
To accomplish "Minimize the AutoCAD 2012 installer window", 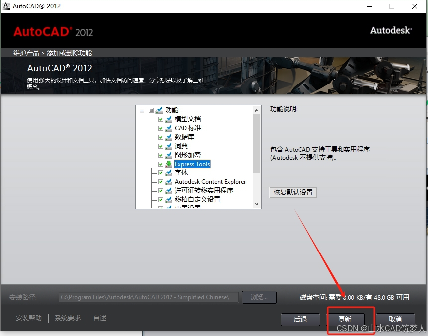I will (369, 6).
